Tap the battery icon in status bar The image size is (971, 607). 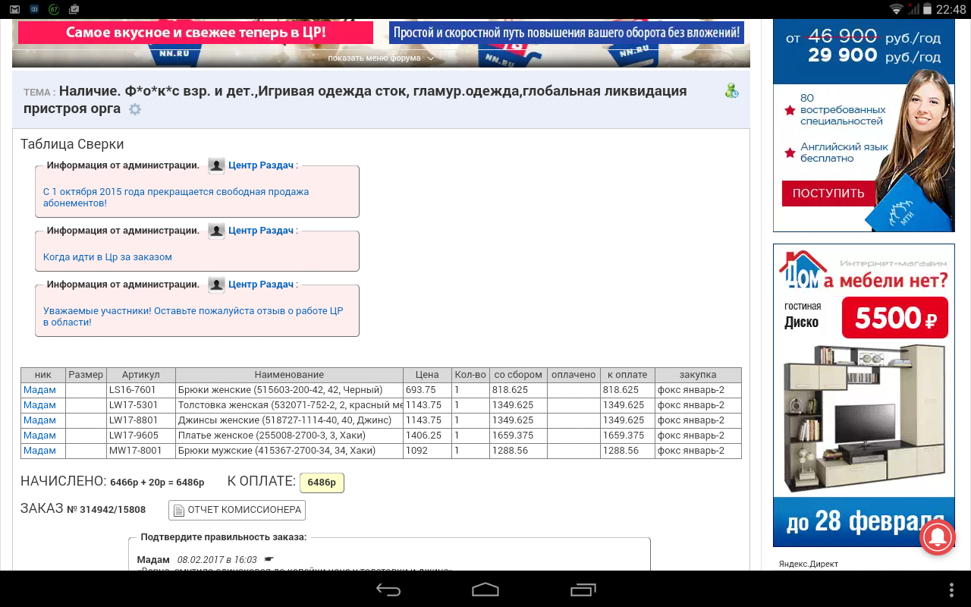click(x=925, y=9)
